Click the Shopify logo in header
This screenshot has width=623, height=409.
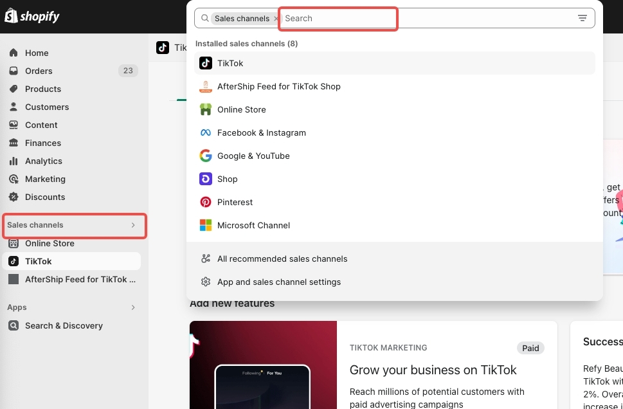click(x=32, y=16)
